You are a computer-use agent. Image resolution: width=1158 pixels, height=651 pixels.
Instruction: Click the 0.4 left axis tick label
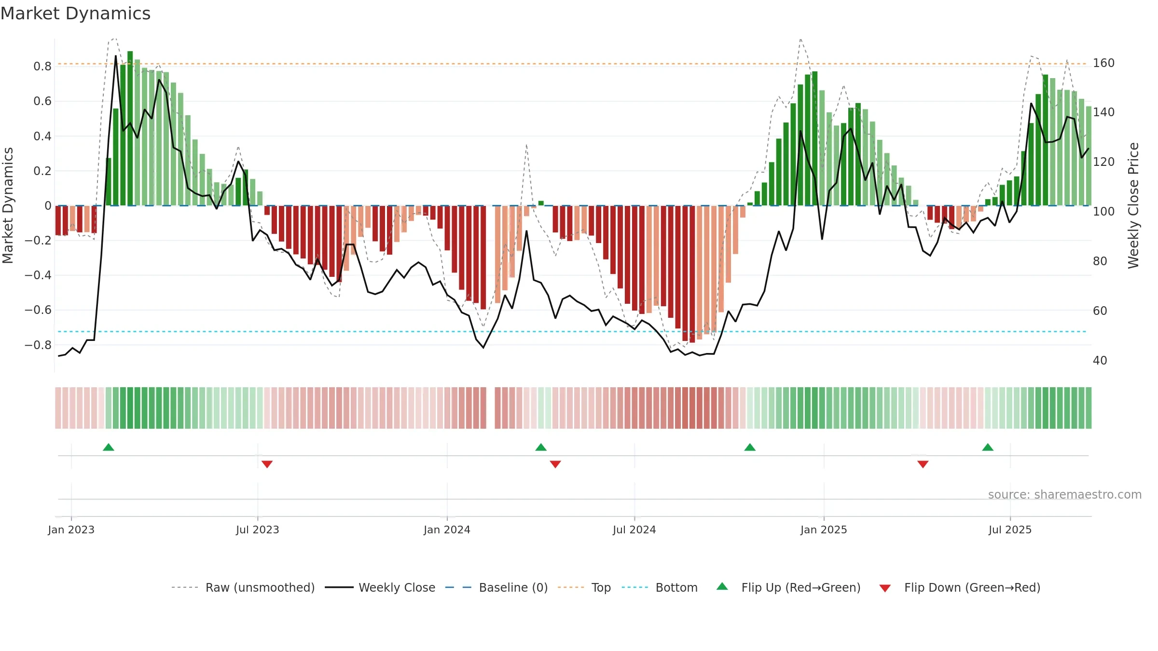pyautogui.click(x=42, y=136)
